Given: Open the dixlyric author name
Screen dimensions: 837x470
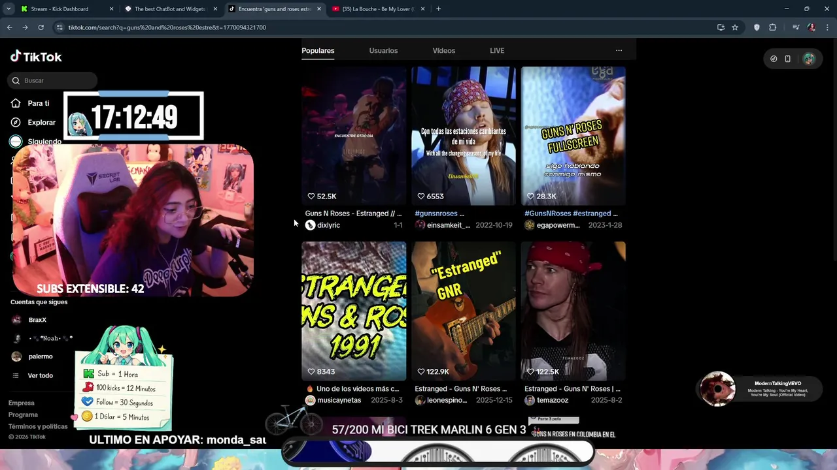Looking at the screenshot, I should pos(328,225).
